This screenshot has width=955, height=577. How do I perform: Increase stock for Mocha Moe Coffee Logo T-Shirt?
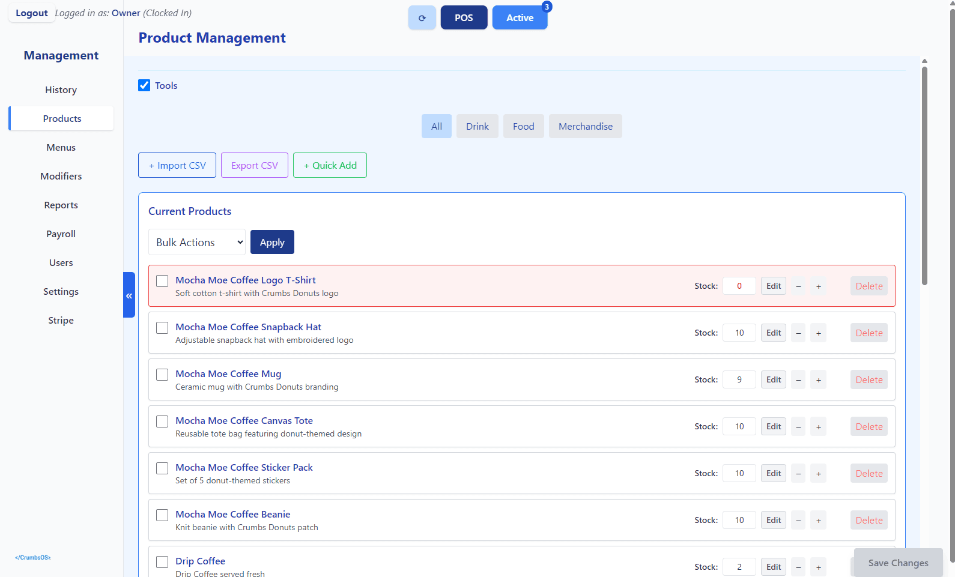coord(818,286)
